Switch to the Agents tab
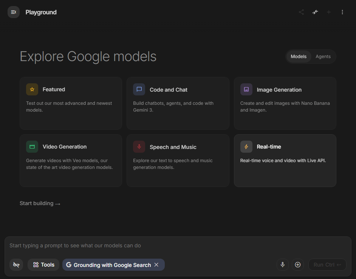 pyautogui.click(x=323, y=57)
